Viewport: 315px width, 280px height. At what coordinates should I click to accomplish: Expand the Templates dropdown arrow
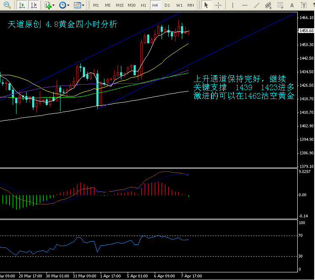point(83,5)
